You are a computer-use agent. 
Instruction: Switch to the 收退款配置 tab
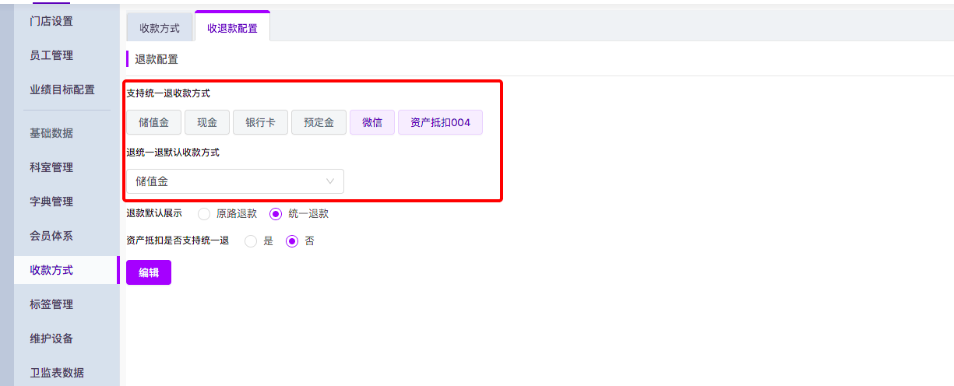click(232, 27)
